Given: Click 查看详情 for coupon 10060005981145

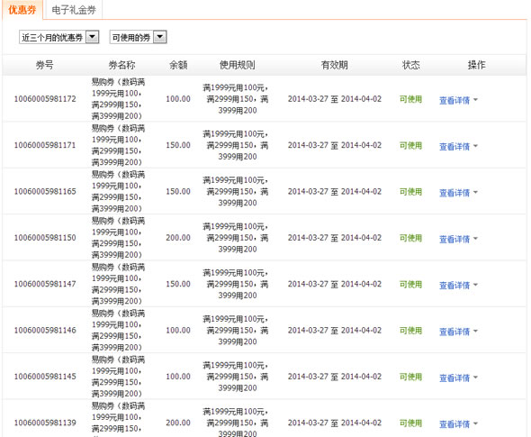Looking at the screenshot, I should pyautogui.click(x=454, y=378).
